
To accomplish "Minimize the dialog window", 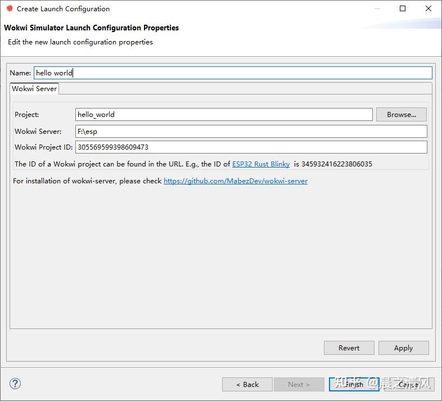I will (x=377, y=8).
